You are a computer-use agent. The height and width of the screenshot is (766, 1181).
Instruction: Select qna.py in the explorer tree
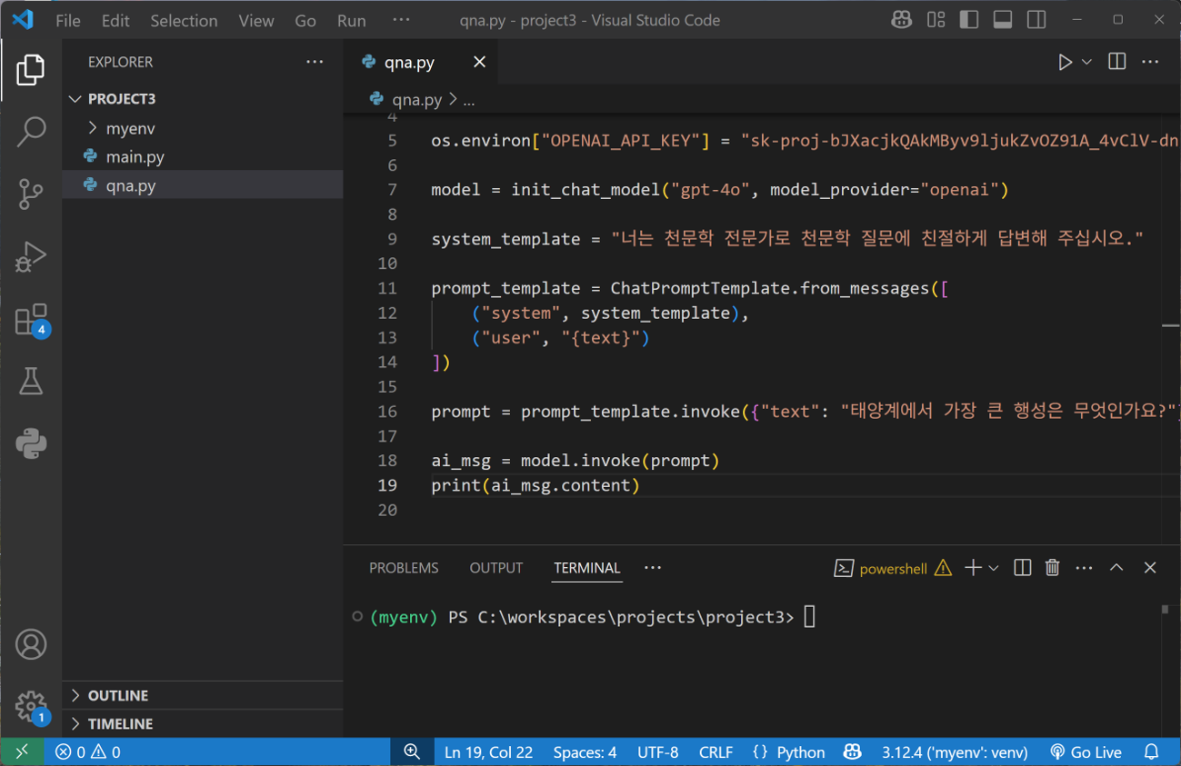tap(203, 185)
